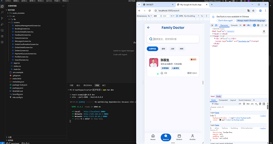Show more DevTools tabs after Console
The width and height of the screenshot is (273, 144).
pos(240,25)
